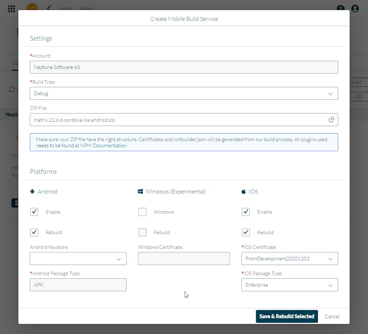
Task: Click the back arrow icon
Action: click(49, 8)
